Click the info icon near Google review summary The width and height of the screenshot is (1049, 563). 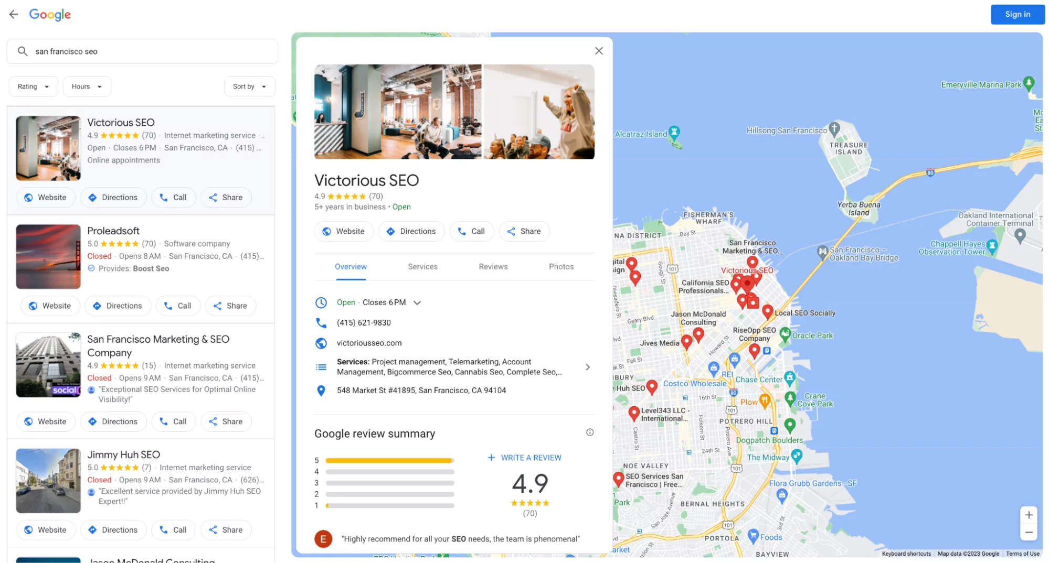point(589,432)
